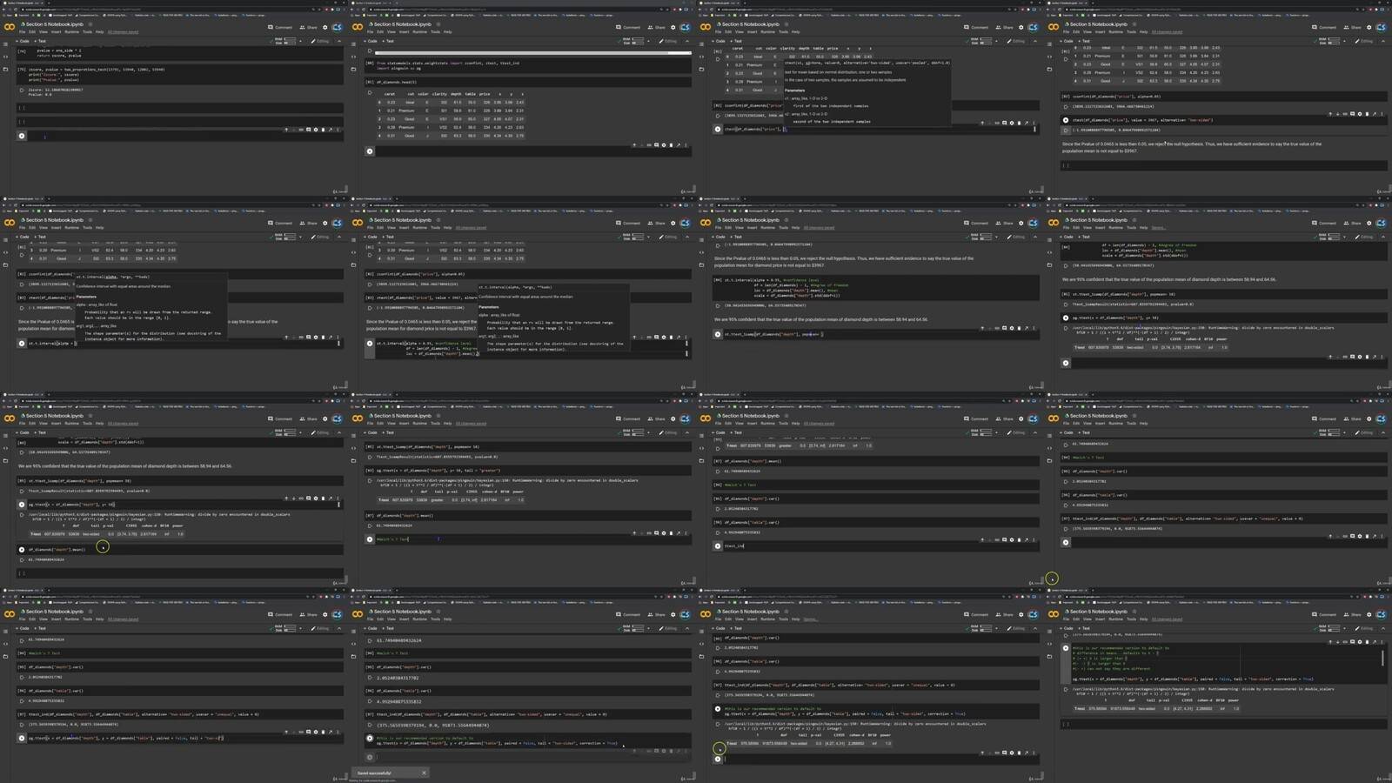Open settings gear in the top-left frame header
Viewport: 1392px width, 783px height.
coord(325,27)
